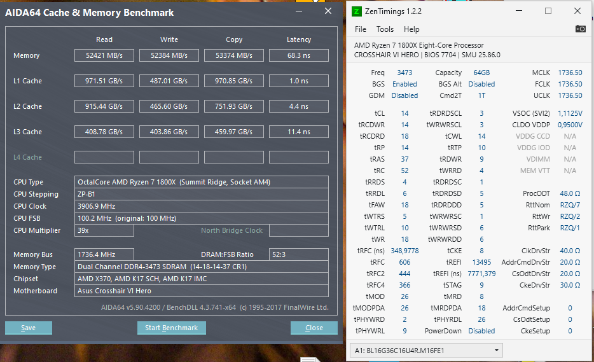Click Start Benchmark in AIDA64

click(x=172, y=328)
